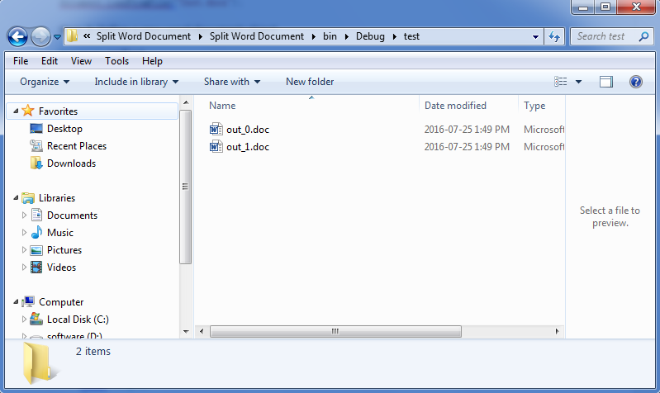Click the Change your view icon
Image resolution: width=660 pixels, height=393 pixels.
click(560, 82)
